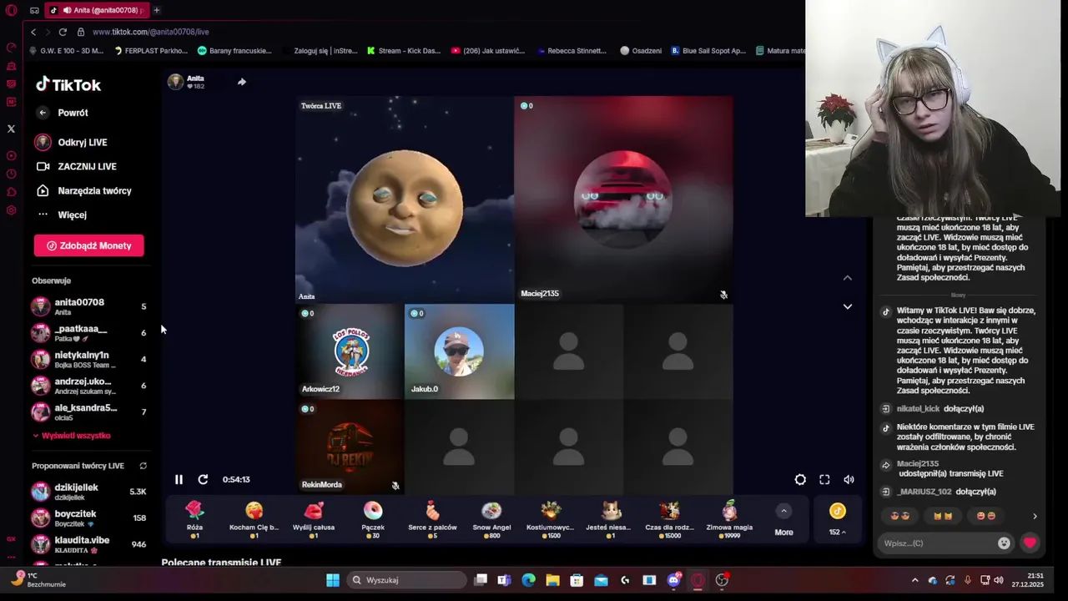
Task: Open _paatkaaa_ followed account
Action: point(89,333)
